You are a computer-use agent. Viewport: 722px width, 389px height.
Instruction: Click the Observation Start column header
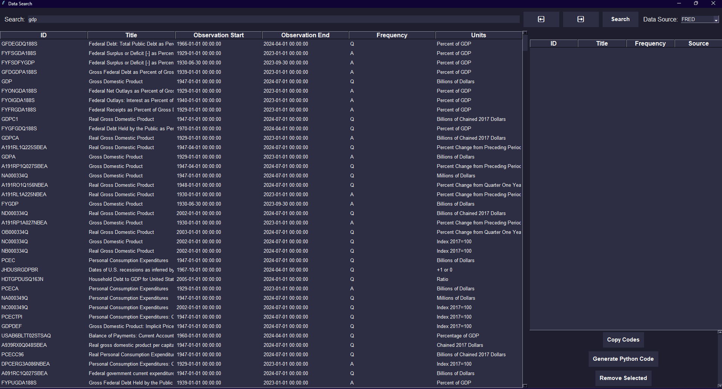click(x=218, y=35)
